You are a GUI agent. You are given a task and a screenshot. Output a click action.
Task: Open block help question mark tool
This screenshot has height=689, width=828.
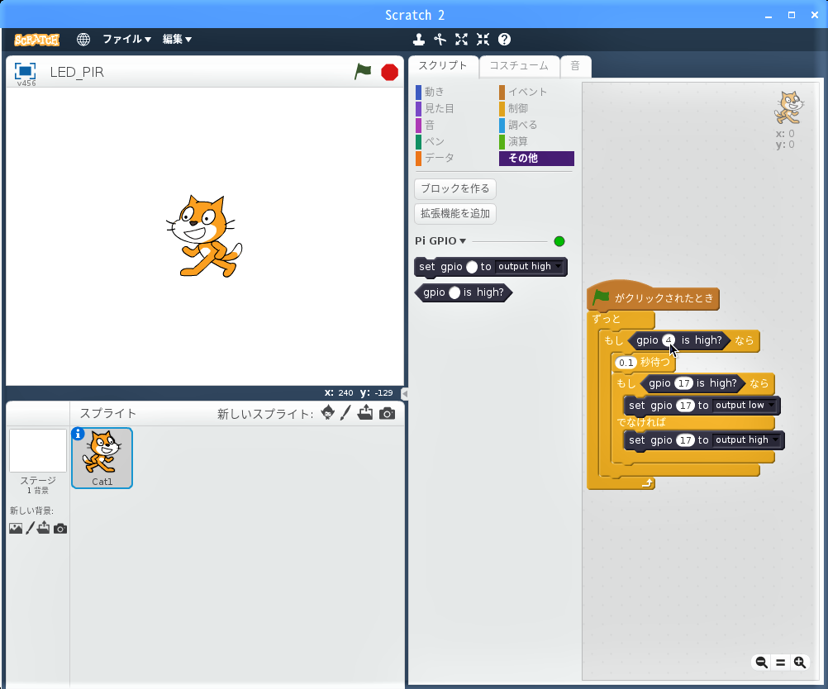click(x=504, y=39)
